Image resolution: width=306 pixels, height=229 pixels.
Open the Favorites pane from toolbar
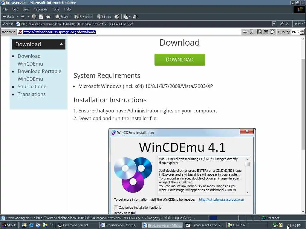click(x=84, y=17)
